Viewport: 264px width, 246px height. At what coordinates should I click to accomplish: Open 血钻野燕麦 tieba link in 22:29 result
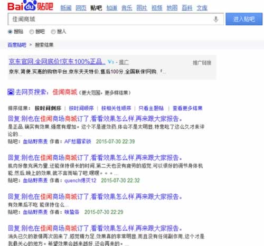coord(35,212)
